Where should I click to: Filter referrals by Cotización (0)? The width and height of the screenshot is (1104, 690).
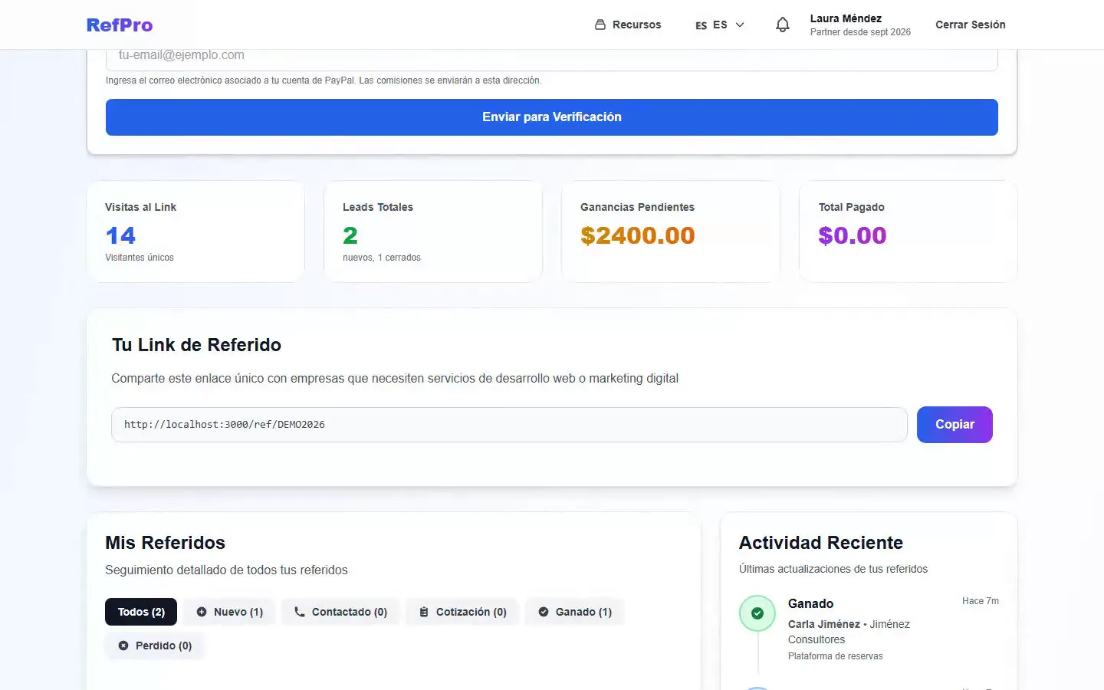462,612
